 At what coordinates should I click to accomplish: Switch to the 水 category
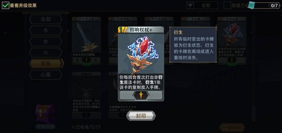[x=46, y=42]
